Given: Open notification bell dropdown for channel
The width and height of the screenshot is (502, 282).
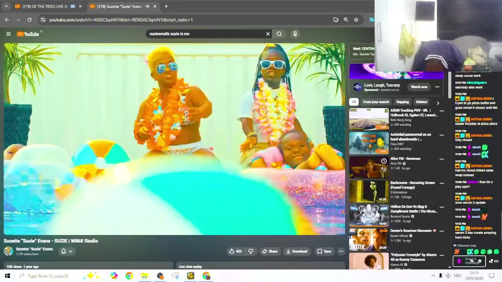Looking at the screenshot, I should (66, 251).
